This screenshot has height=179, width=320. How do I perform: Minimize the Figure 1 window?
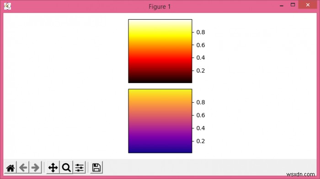282,5
